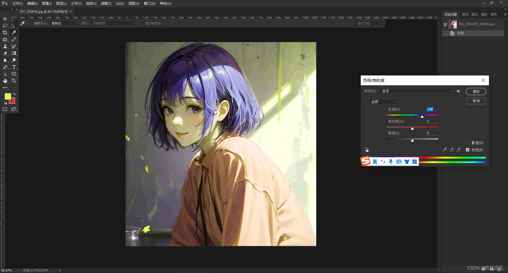Select the Healing Brush patch tool
Image resolution: width=508 pixels, height=273 pixels.
coord(5,39)
